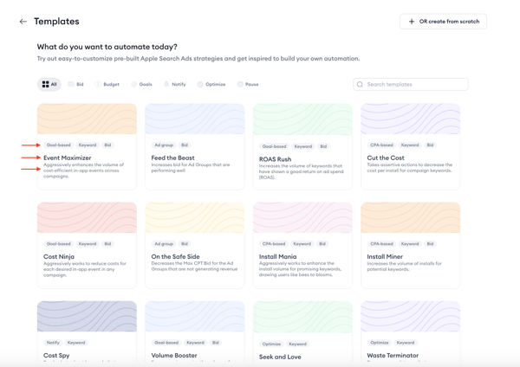The height and width of the screenshot is (367, 520).
Task: Click Event Maximizer description text
Action: (x=83, y=171)
